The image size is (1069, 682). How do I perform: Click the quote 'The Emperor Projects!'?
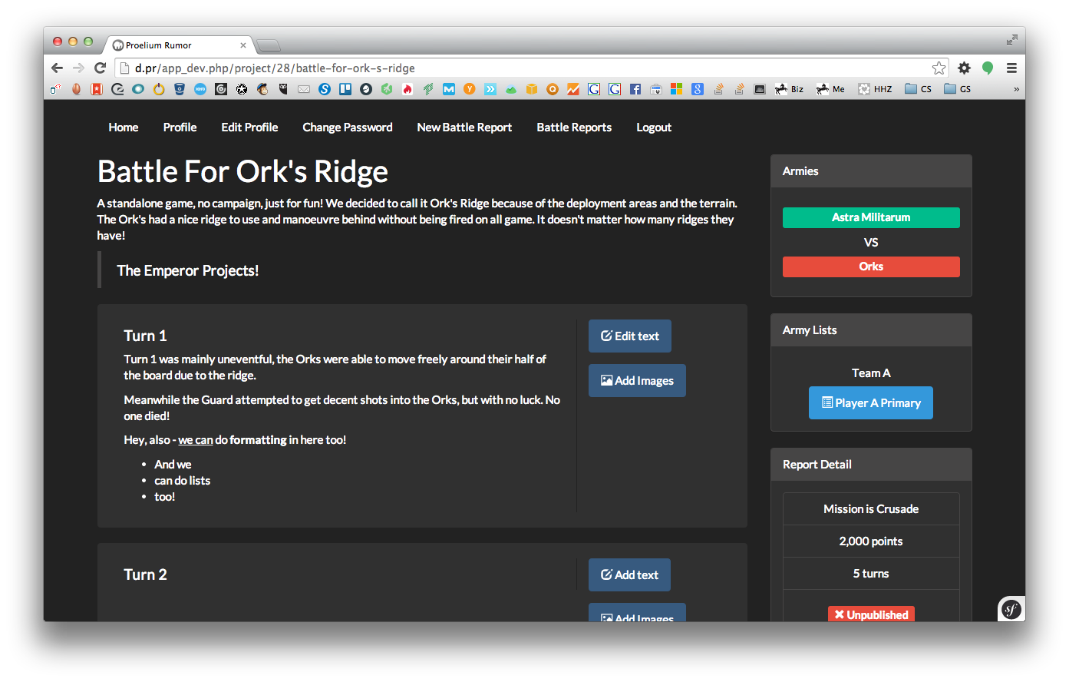coord(188,271)
